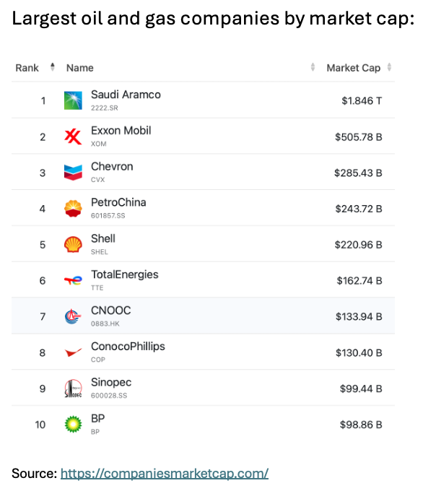Select the highlighted CNOOC table row
The height and width of the screenshot is (491, 423).
pyautogui.click(x=204, y=316)
